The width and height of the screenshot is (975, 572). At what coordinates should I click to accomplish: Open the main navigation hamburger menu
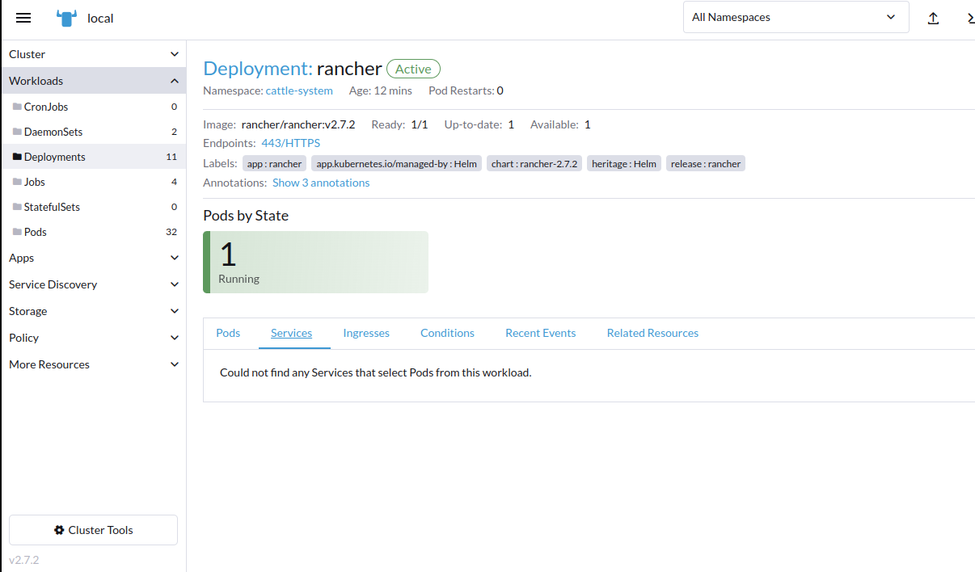(23, 18)
